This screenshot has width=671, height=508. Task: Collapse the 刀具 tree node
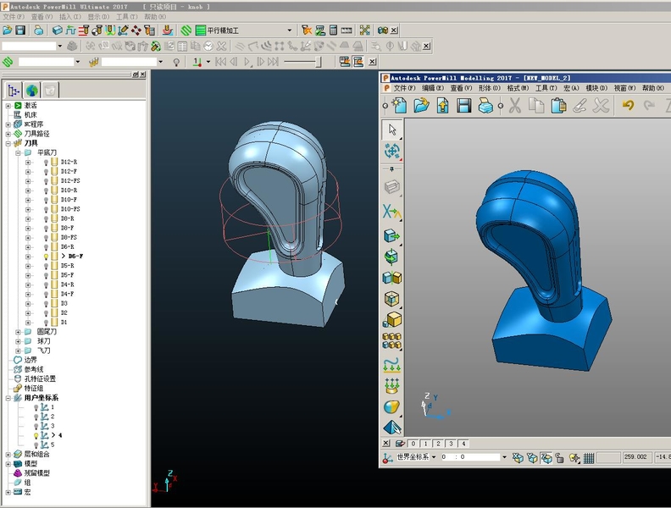tap(8, 143)
